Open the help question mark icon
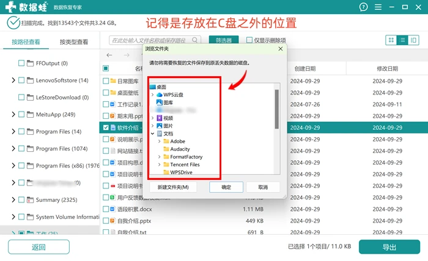The height and width of the screenshot is (261, 428). point(363,7)
